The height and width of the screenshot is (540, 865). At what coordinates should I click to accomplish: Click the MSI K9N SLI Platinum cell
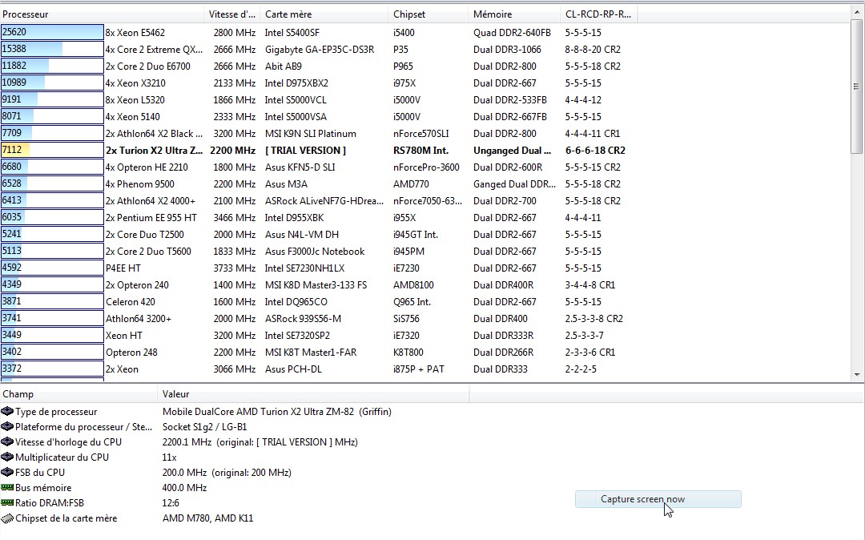click(311, 134)
